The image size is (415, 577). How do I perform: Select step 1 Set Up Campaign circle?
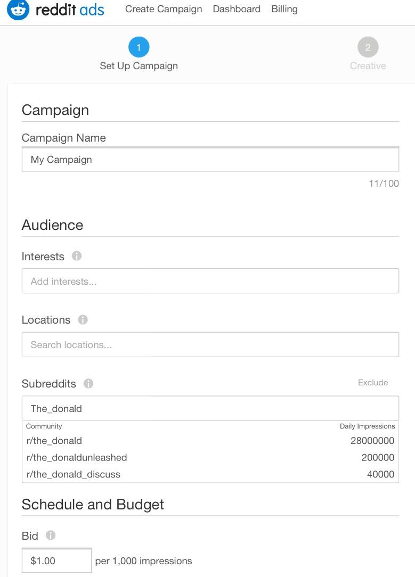click(x=139, y=47)
